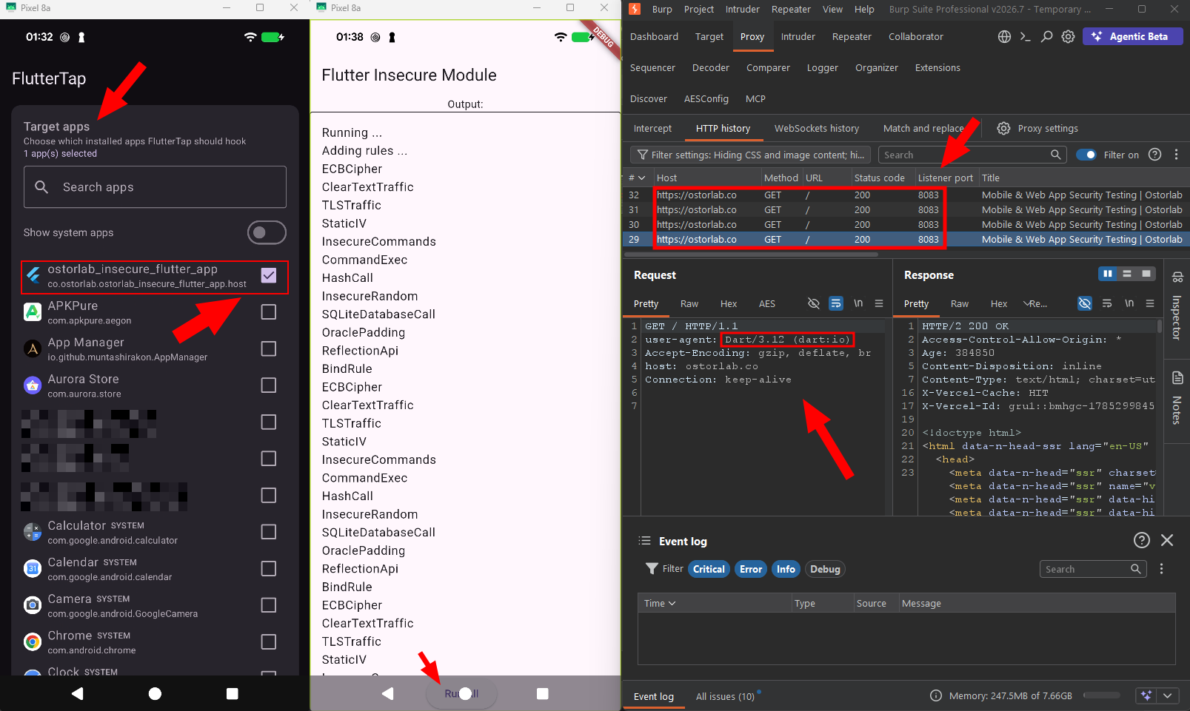Click memory info icon in status bar
The height and width of the screenshot is (711, 1190).
[x=936, y=695]
